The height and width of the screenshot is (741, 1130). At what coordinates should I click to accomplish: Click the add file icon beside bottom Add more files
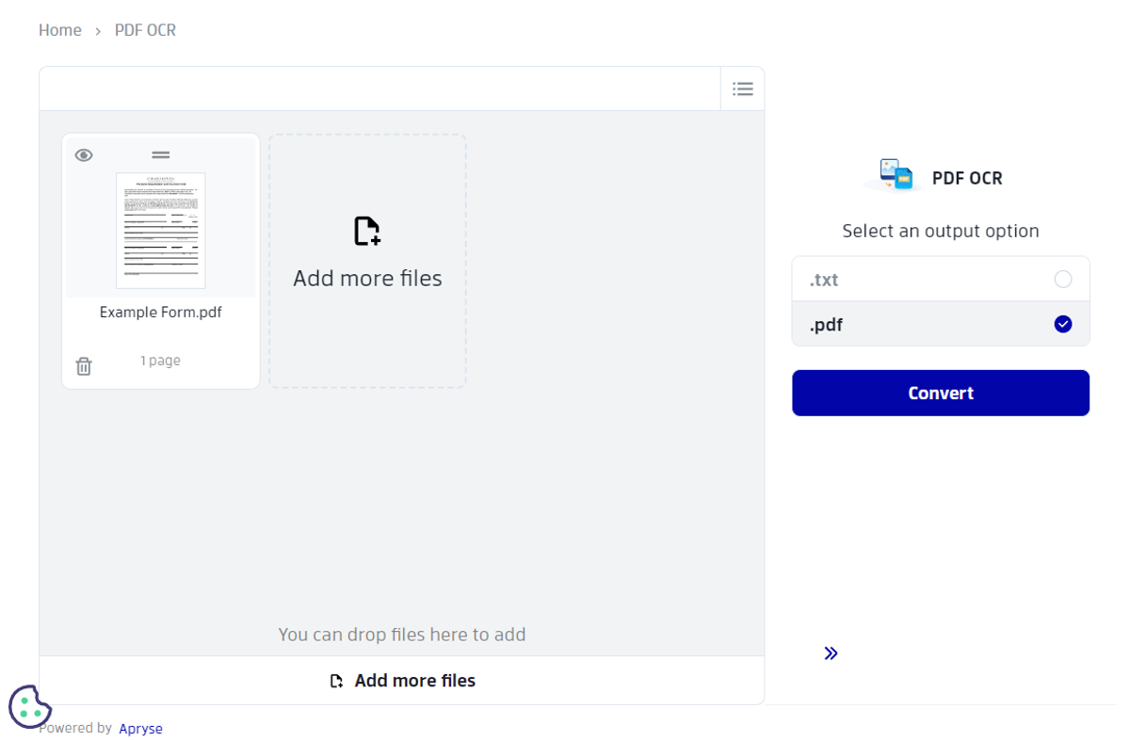click(x=336, y=680)
